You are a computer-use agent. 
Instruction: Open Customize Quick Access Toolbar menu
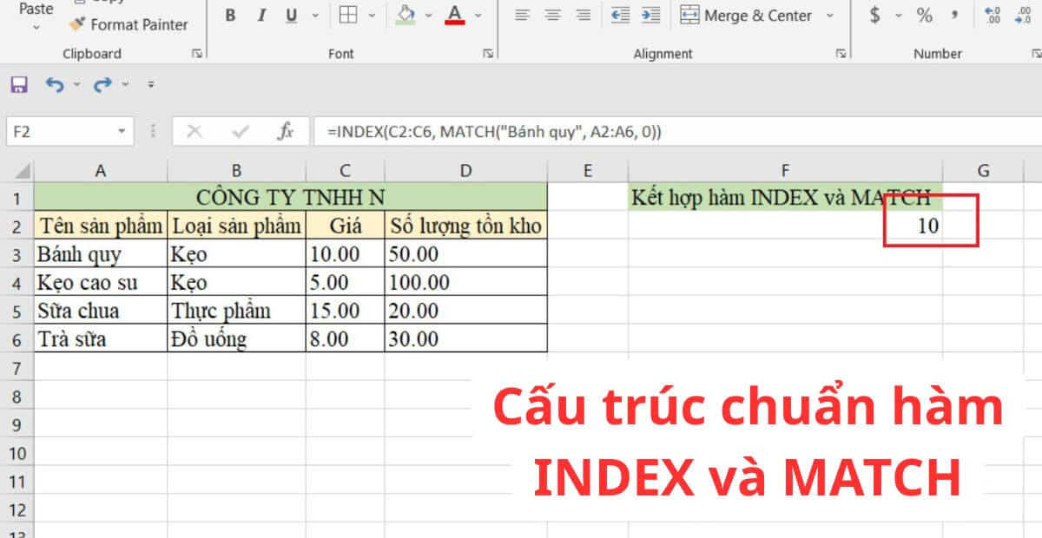[151, 84]
